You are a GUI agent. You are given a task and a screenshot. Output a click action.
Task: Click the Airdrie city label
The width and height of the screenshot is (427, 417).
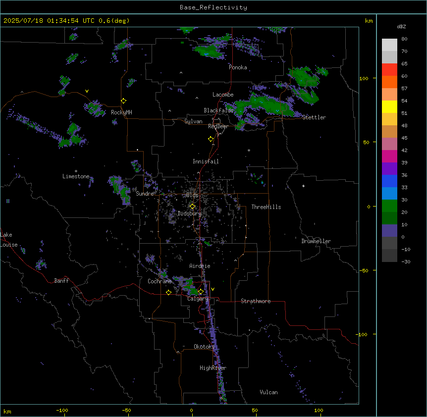click(x=200, y=266)
